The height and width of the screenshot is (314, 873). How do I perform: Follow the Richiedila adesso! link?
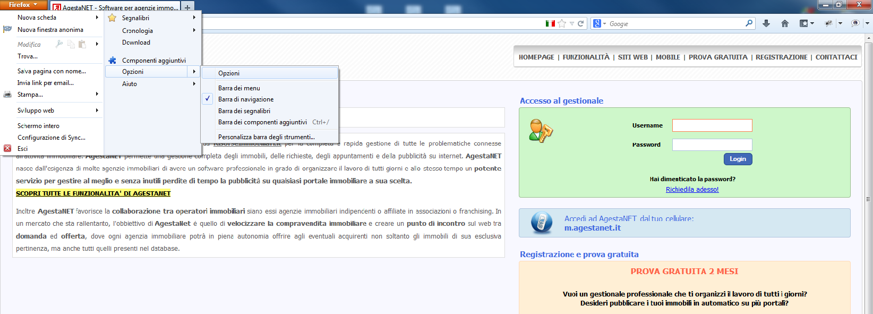coord(692,190)
